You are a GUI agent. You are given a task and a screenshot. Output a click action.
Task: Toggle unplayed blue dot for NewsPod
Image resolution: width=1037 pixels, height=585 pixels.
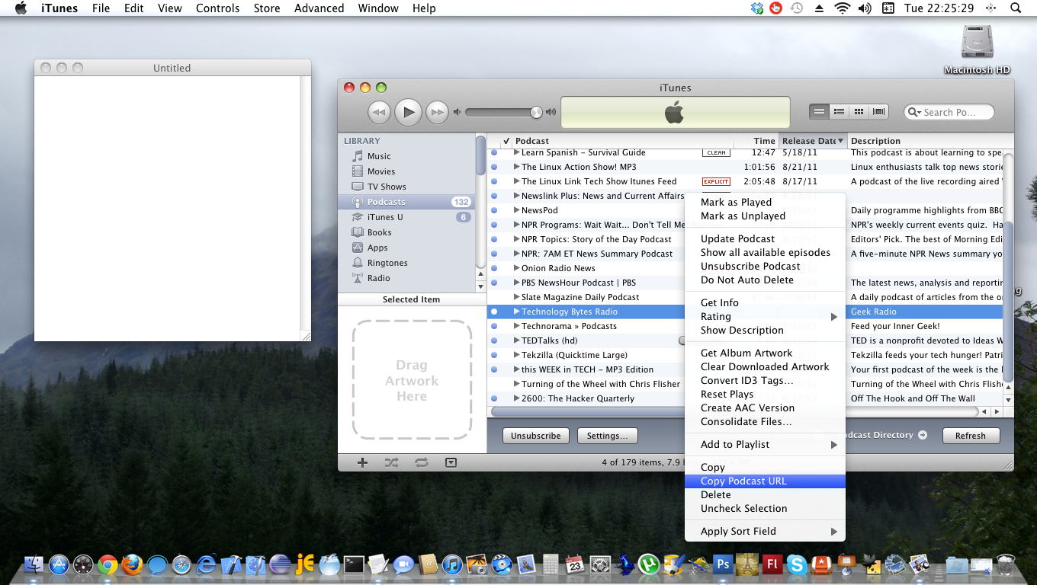[x=494, y=210]
